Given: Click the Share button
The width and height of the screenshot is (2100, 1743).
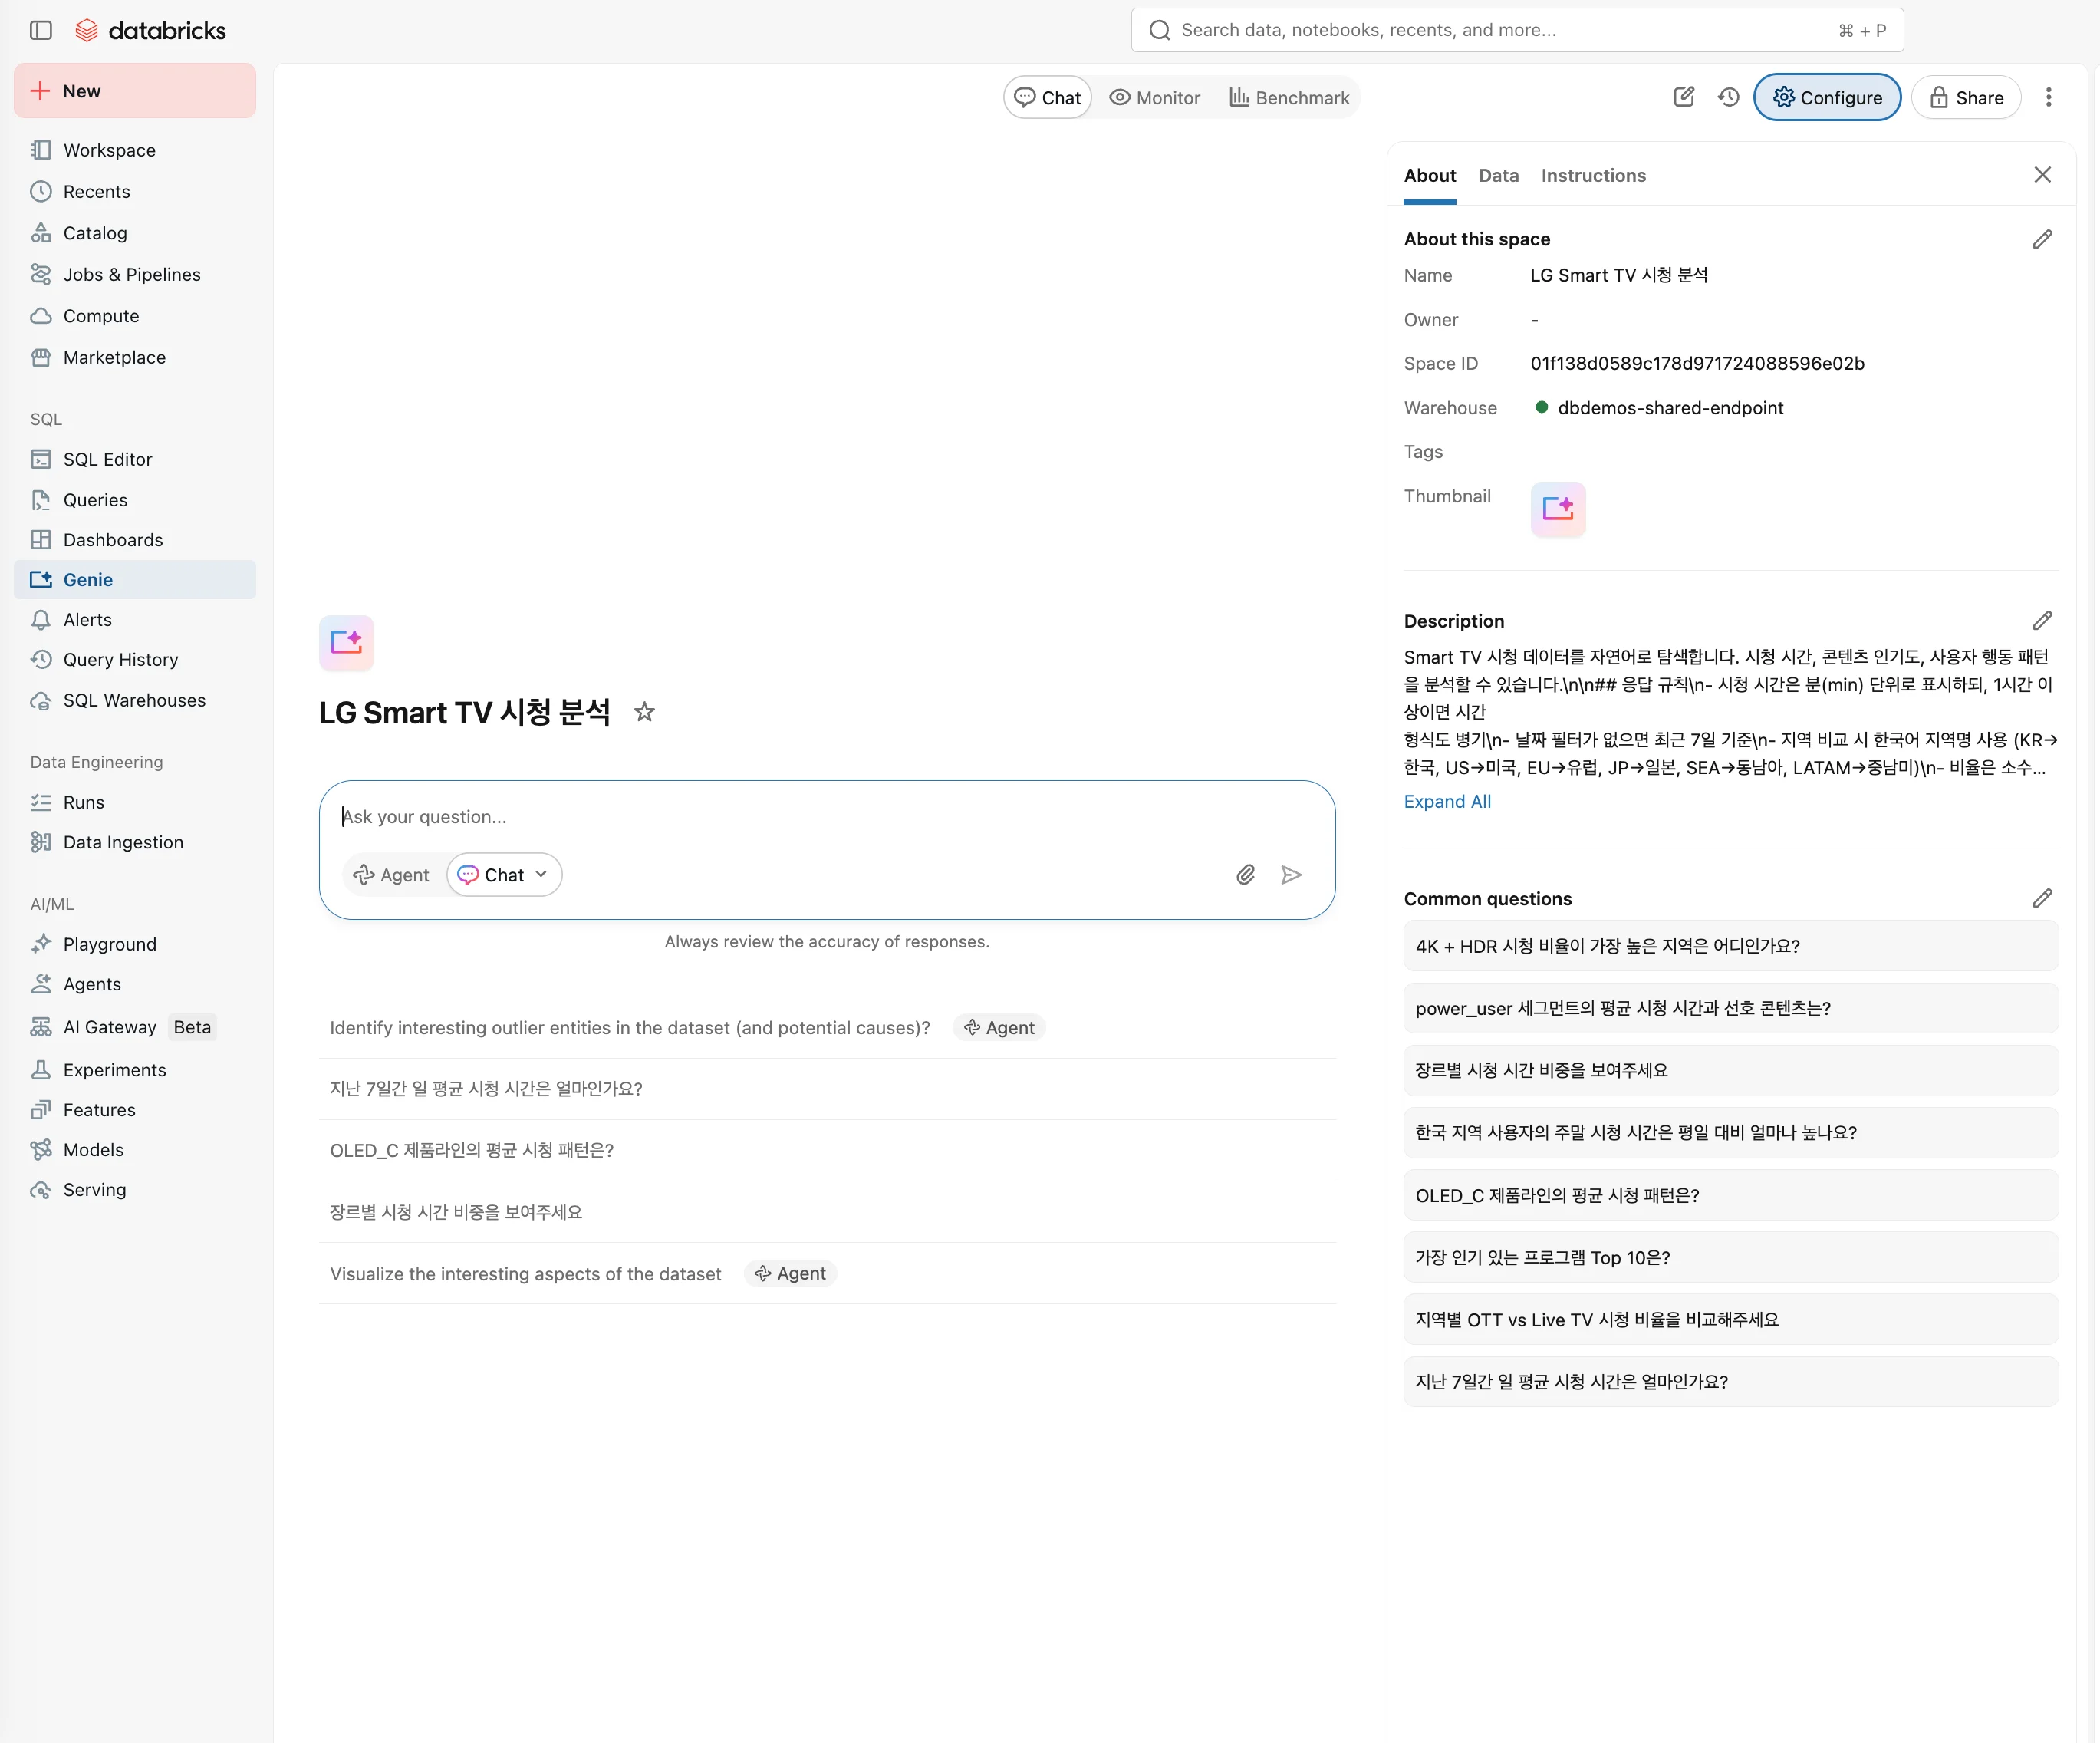Looking at the screenshot, I should [x=1966, y=97].
